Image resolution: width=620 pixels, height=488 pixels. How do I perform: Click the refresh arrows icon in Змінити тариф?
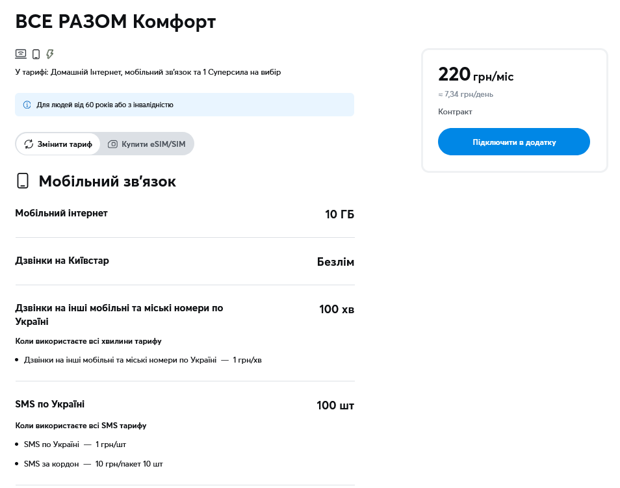pos(29,144)
